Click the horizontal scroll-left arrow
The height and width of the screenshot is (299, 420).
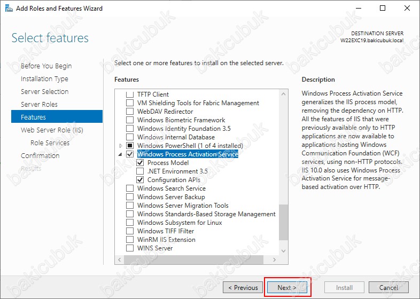120,259
